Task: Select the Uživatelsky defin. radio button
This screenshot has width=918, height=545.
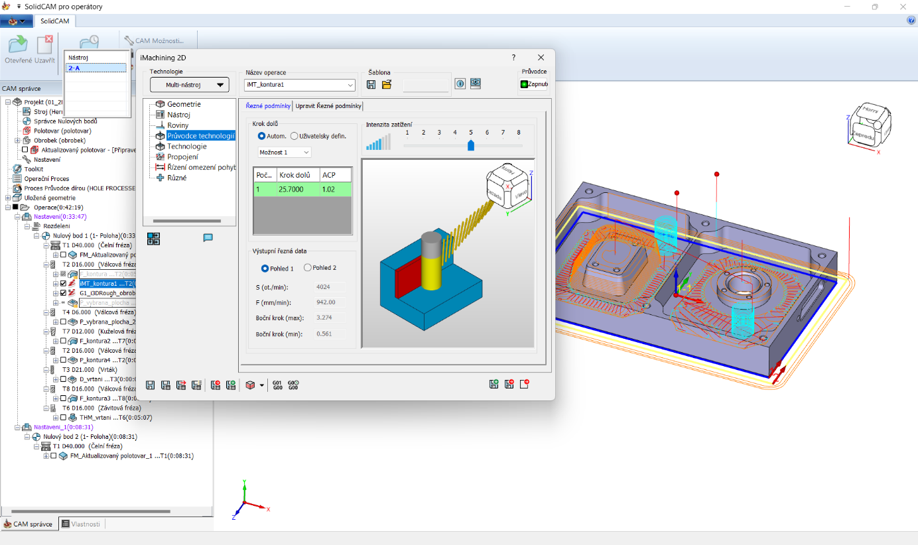Action: pyautogui.click(x=295, y=136)
